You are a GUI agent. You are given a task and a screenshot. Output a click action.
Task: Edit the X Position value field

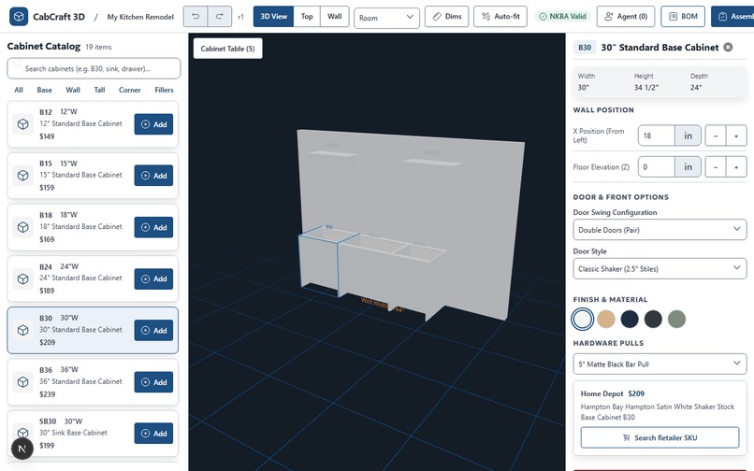coord(657,136)
